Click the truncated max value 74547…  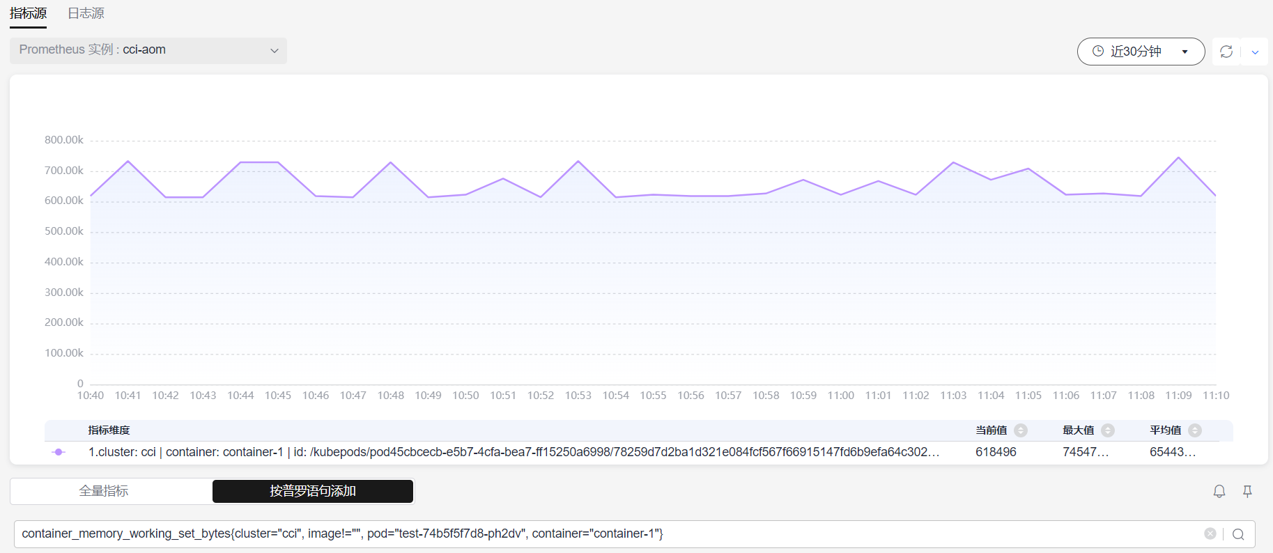pos(1086,452)
